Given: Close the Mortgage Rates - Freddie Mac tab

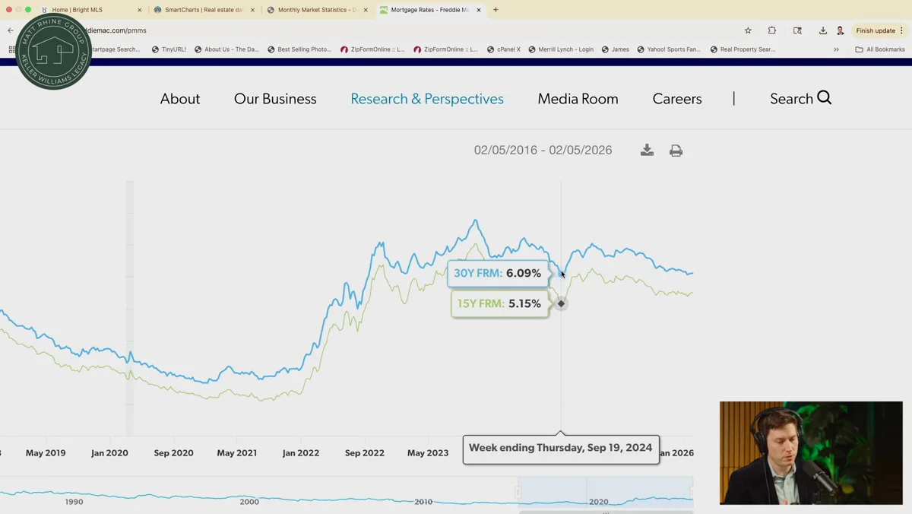Looking at the screenshot, I should pyautogui.click(x=479, y=10).
